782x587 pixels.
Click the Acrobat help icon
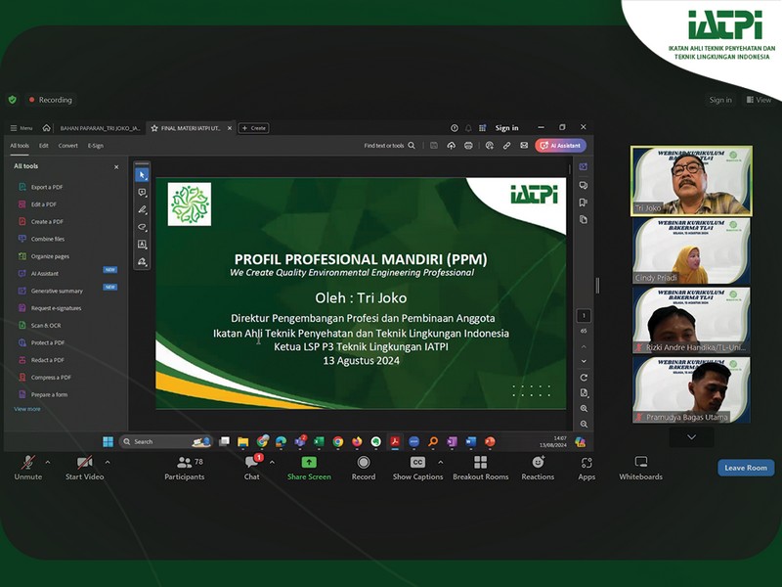point(455,128)
